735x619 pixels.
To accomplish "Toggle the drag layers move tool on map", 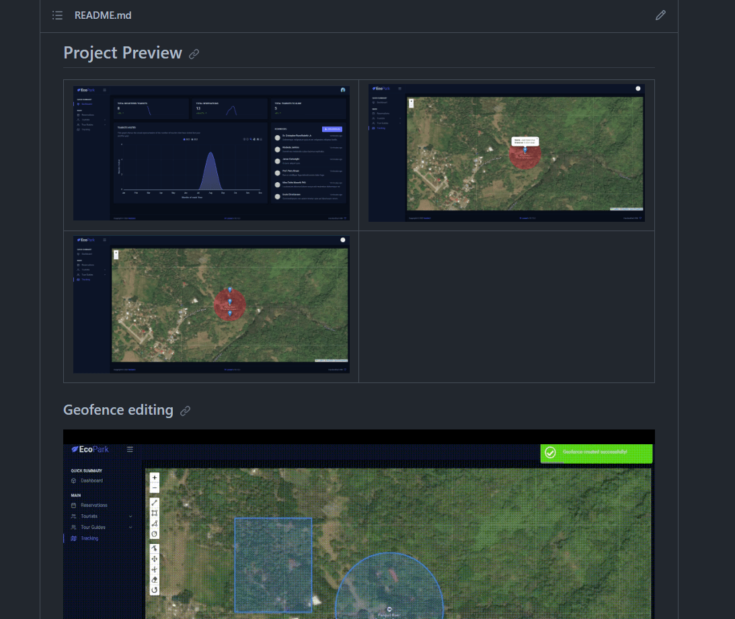I will [x=155, y=559].
